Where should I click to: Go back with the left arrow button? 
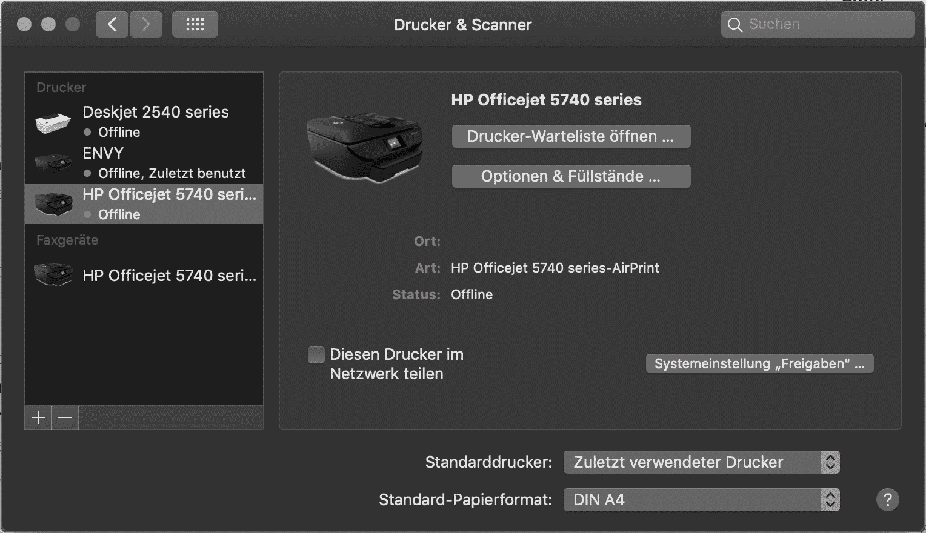(x=112, y=24)
